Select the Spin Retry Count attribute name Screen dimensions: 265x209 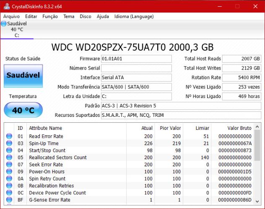pyautogui.click(x=47, y=178)
